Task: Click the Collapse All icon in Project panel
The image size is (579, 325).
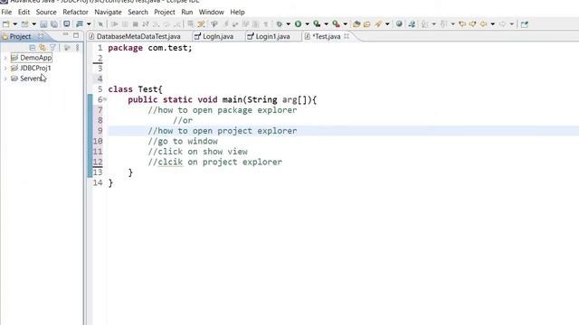Action: click(33, 48)
